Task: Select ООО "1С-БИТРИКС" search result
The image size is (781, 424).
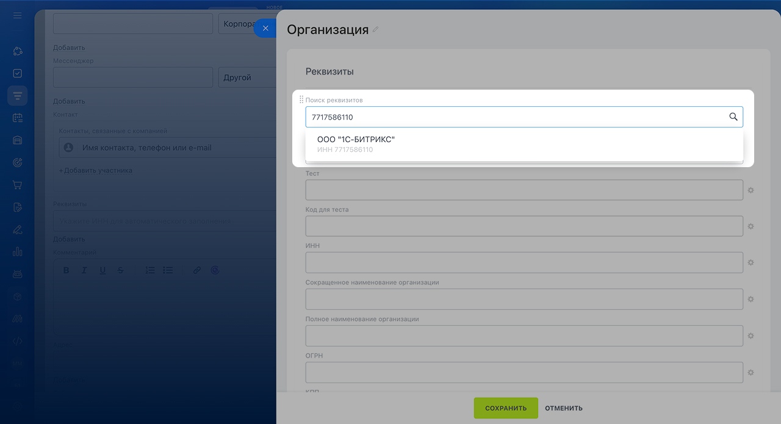Action: coord(524,145)
